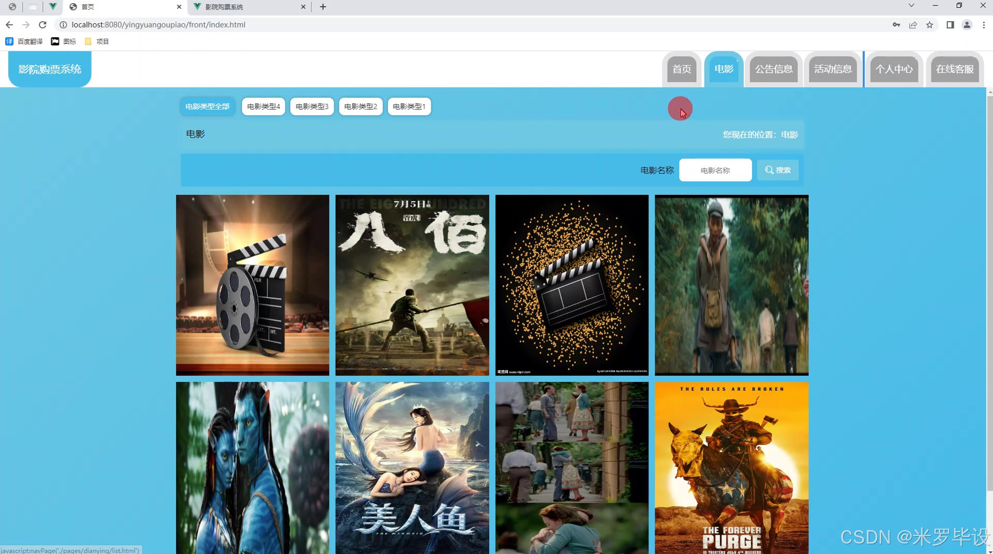Open the 八佰 movie poster
The image size is (993, 554).
click(x=412, y=285)
